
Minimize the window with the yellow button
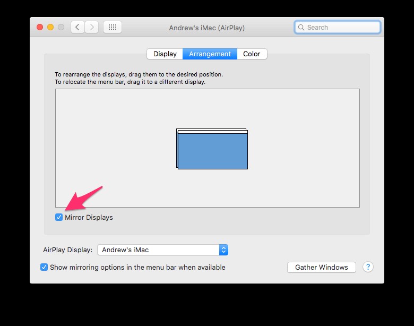pos(50,27)
